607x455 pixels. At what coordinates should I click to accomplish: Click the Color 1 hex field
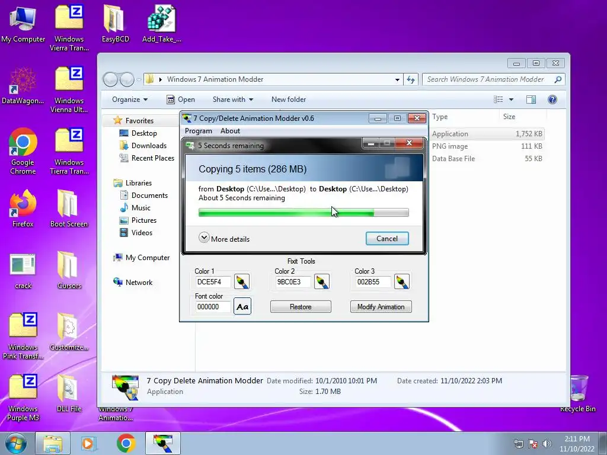coord(213,281)
